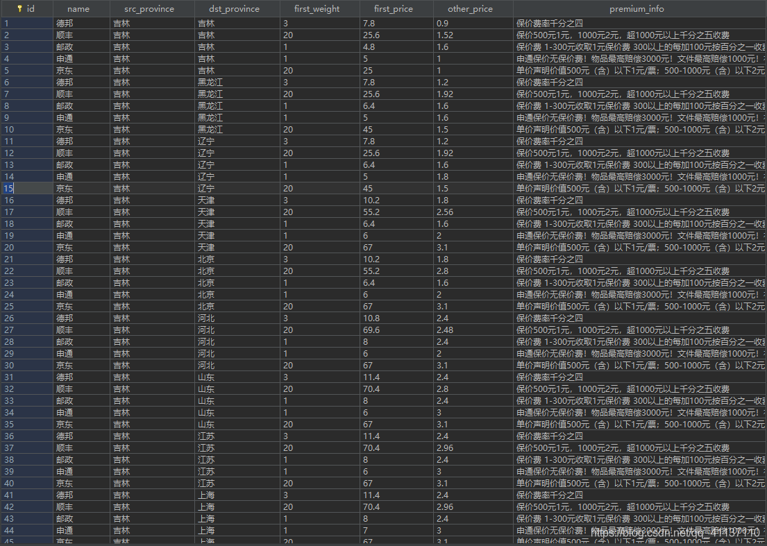Click other_price 2.96 in row 37
Viewport: 767px width, 546px height.
(x=473, y=447)
